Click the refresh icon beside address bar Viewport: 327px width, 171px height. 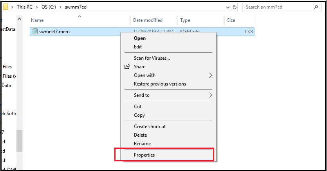(x=235, y=7)
